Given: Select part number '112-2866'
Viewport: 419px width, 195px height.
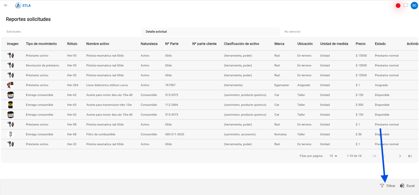Looking at the screenshot, I should tap(171, 105).
